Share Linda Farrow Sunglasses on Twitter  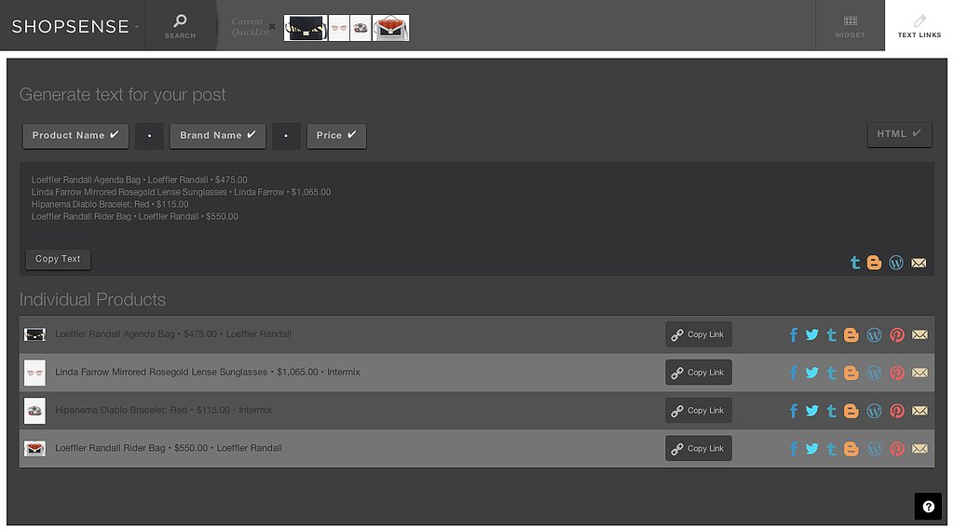812,373
